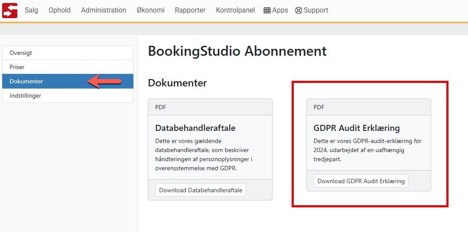Open the Økonomi menu

[x=150, y=10]
